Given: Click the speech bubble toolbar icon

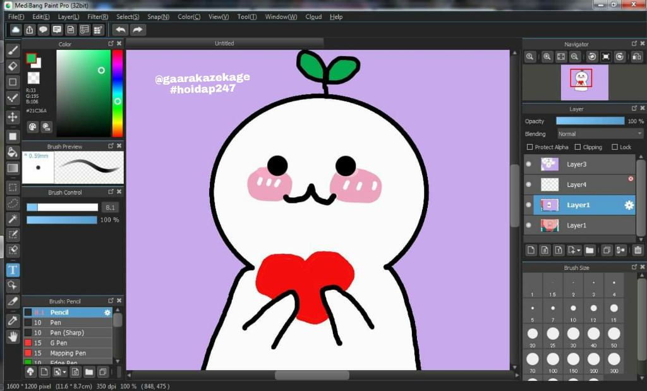Looking at the screenshot, I should (44, 30).
